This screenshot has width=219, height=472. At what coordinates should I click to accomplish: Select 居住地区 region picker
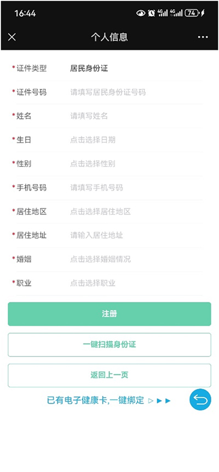109,211
